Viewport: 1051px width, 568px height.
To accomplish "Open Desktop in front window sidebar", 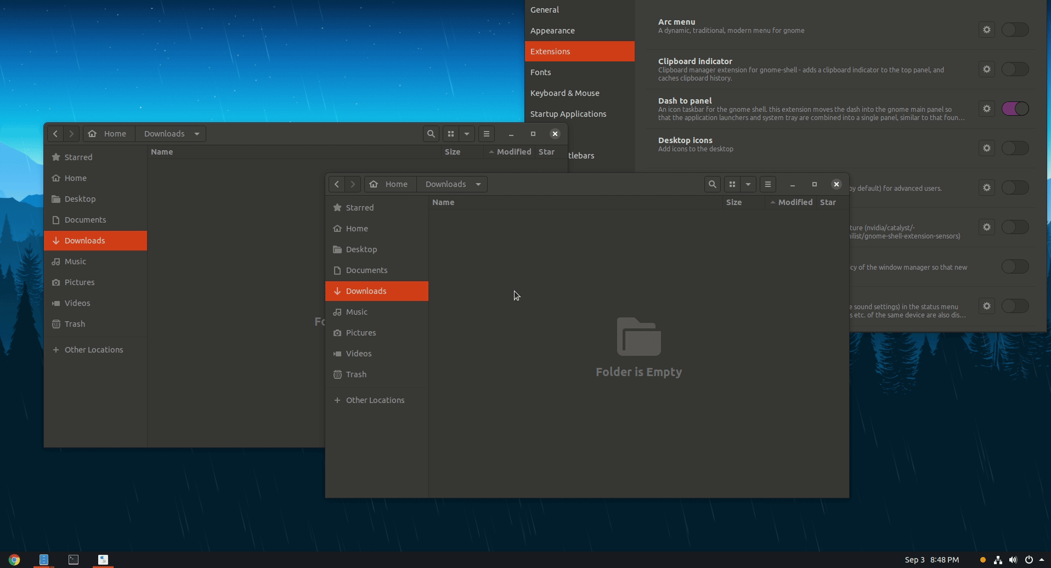I will [376, 249].
